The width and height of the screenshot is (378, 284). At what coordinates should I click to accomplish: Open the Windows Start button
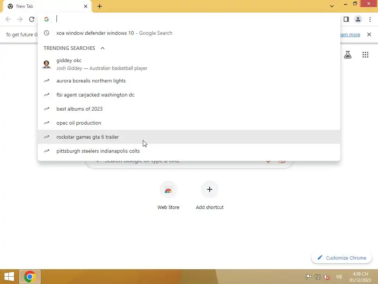(9, 277)
